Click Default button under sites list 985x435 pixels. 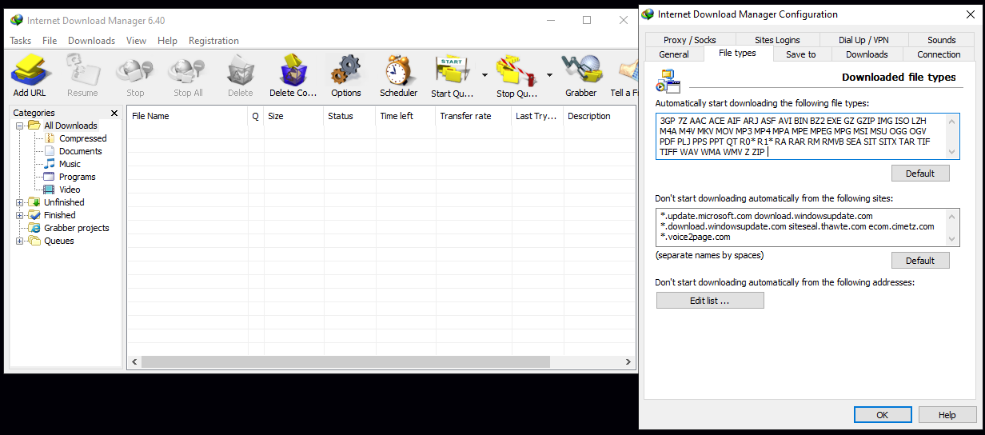point(920,261)
